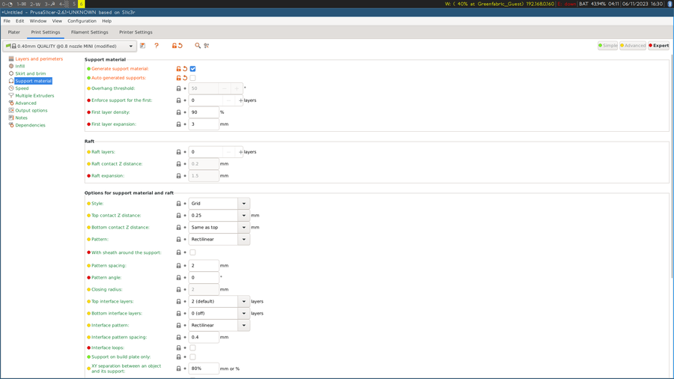Click unlock icon for Auto generated supports
Image resolution: width=674 pixels, height=379 pixels.
tap(178, 78)
